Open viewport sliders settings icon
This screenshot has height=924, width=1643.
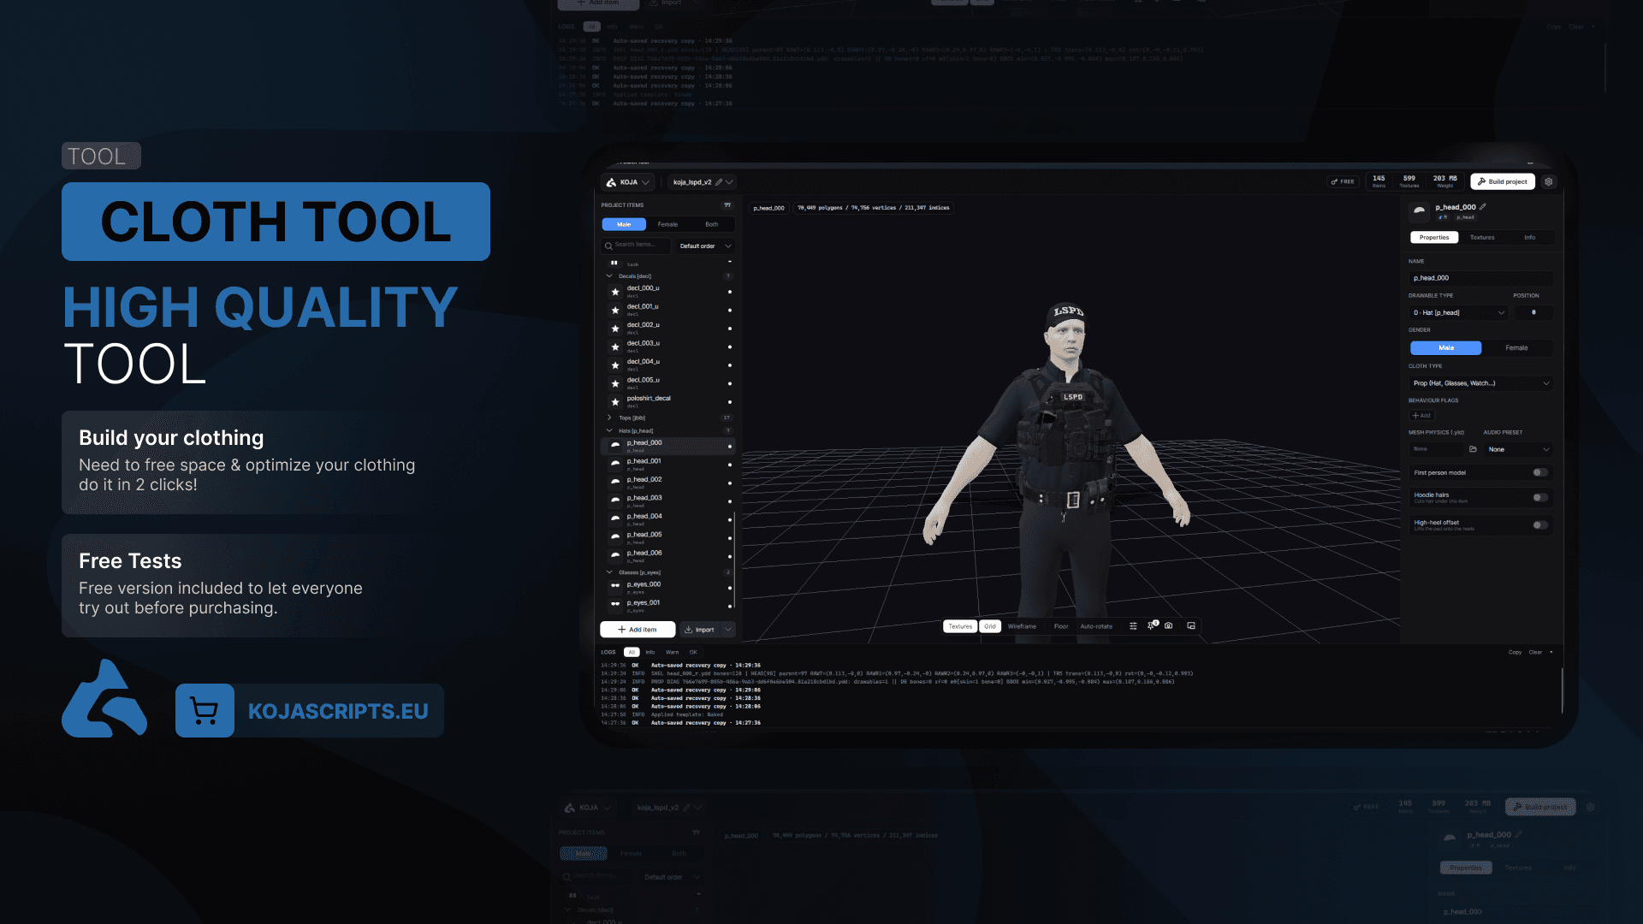(1133, 626)
